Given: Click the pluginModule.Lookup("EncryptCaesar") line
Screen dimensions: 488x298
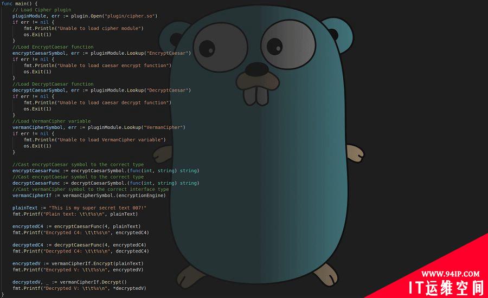Looking at the screenshot, I should [x=102, y=53].
